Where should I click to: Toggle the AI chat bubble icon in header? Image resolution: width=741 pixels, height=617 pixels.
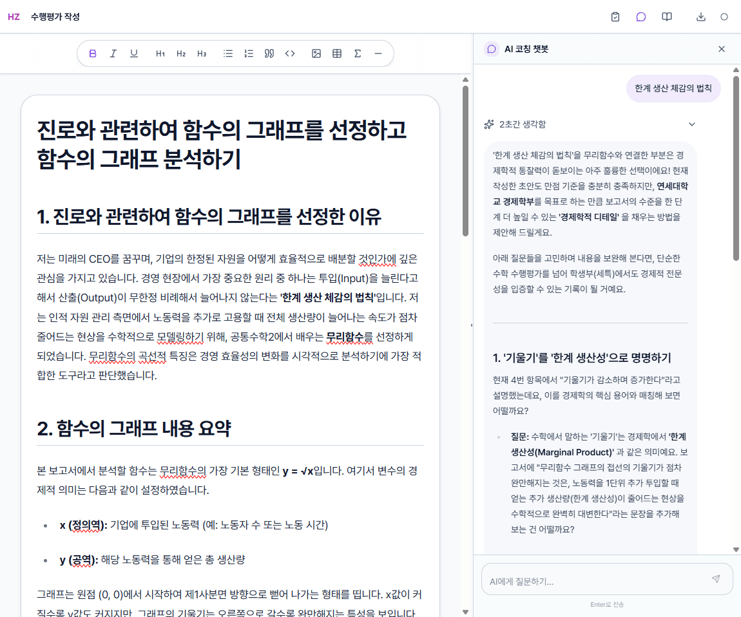(x=641, y=17)
